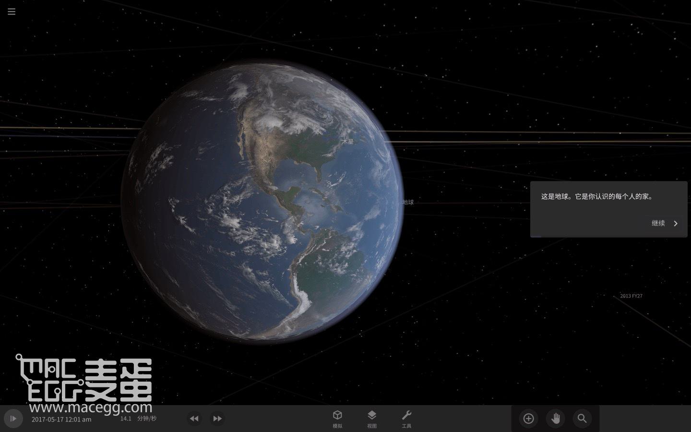Click the Earth globe
Viewport: 691px width, 432px height.
pos(262,203)
